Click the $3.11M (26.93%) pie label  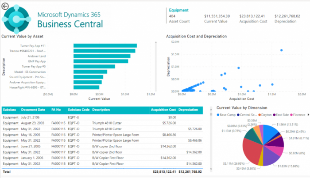tap(234, 163)
